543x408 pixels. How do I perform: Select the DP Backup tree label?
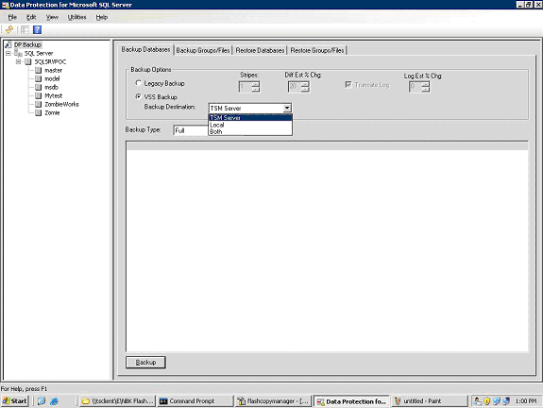pyautogui.click(x=27, y=44)
